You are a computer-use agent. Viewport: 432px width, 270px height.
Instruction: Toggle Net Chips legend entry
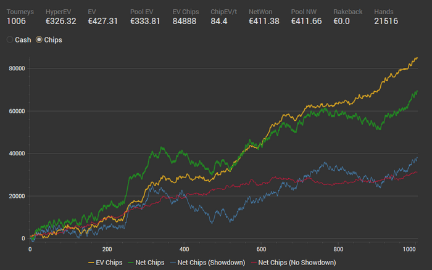coord(146,263)
